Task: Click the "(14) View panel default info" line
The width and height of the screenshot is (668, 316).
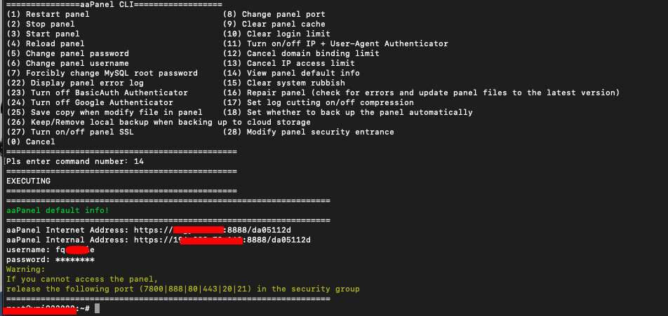Action: point(291,73)
